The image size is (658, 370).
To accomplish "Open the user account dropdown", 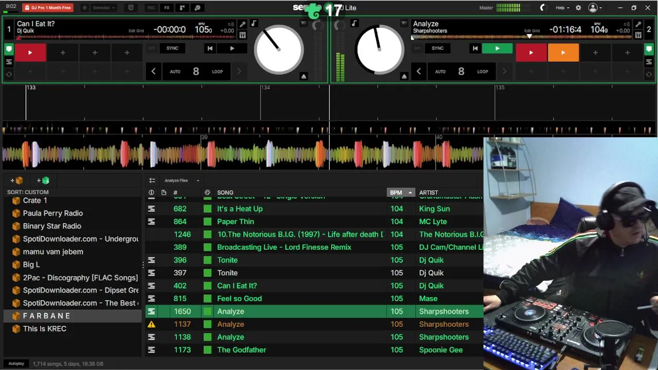I will (595, 8).
